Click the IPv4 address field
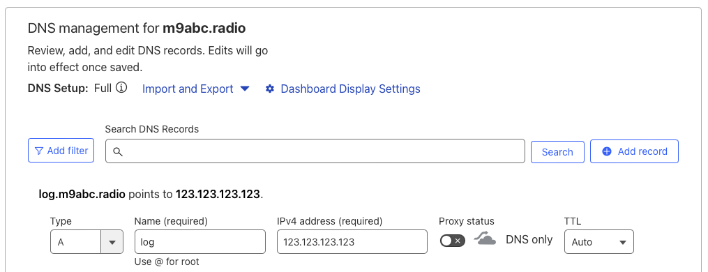Image resolution: width=708 pixels, height=272 pixels. [x=352, y=242]
